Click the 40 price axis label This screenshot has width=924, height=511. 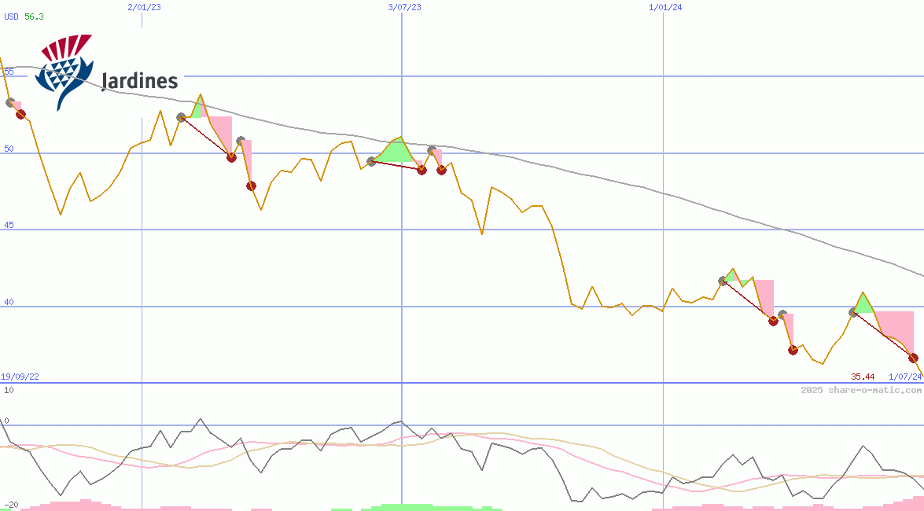[x=9, y=303]
